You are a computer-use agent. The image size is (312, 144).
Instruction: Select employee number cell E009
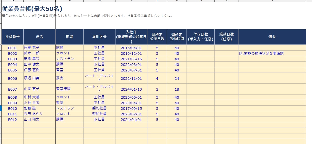coord(12,103)
